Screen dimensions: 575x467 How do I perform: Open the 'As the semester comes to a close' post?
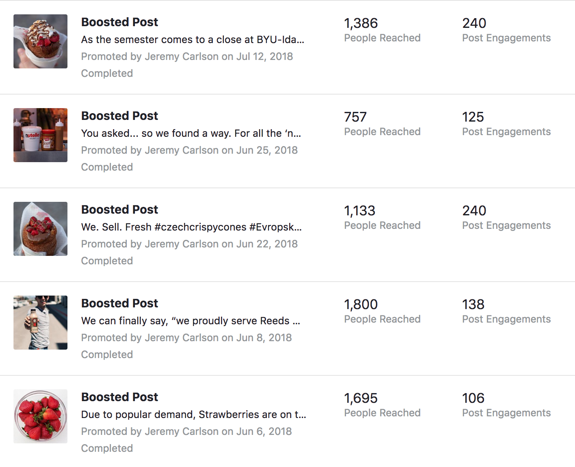click(x=193, y=40)
